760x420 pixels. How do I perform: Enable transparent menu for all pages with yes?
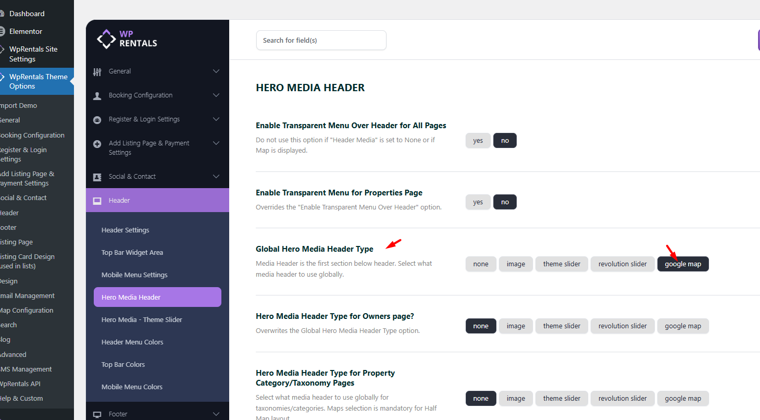pyautogui.click(x=478, y=141)
